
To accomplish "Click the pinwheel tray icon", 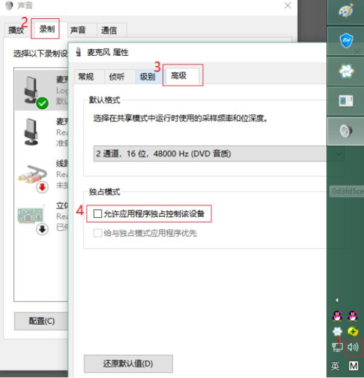I will [x=337, y=332].
